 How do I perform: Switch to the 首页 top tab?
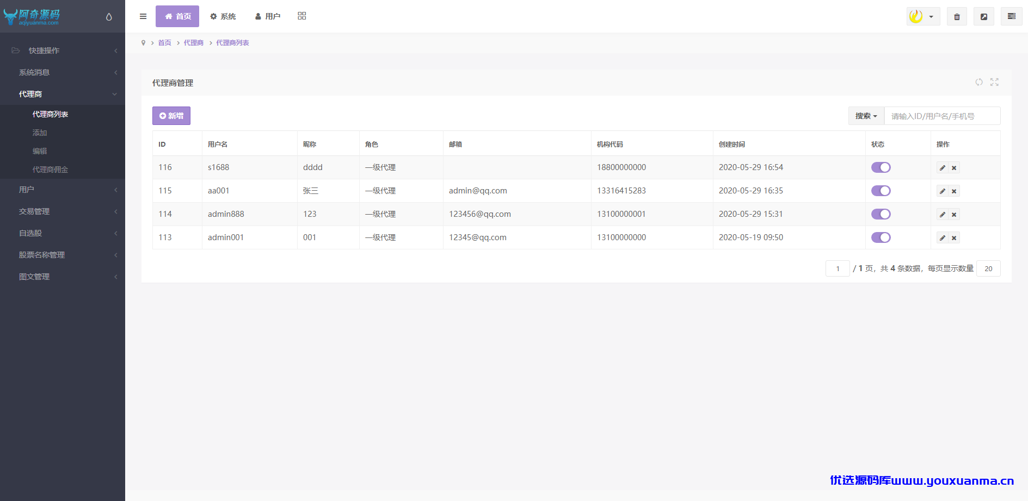pyautogui.click(x=177, y=16)
